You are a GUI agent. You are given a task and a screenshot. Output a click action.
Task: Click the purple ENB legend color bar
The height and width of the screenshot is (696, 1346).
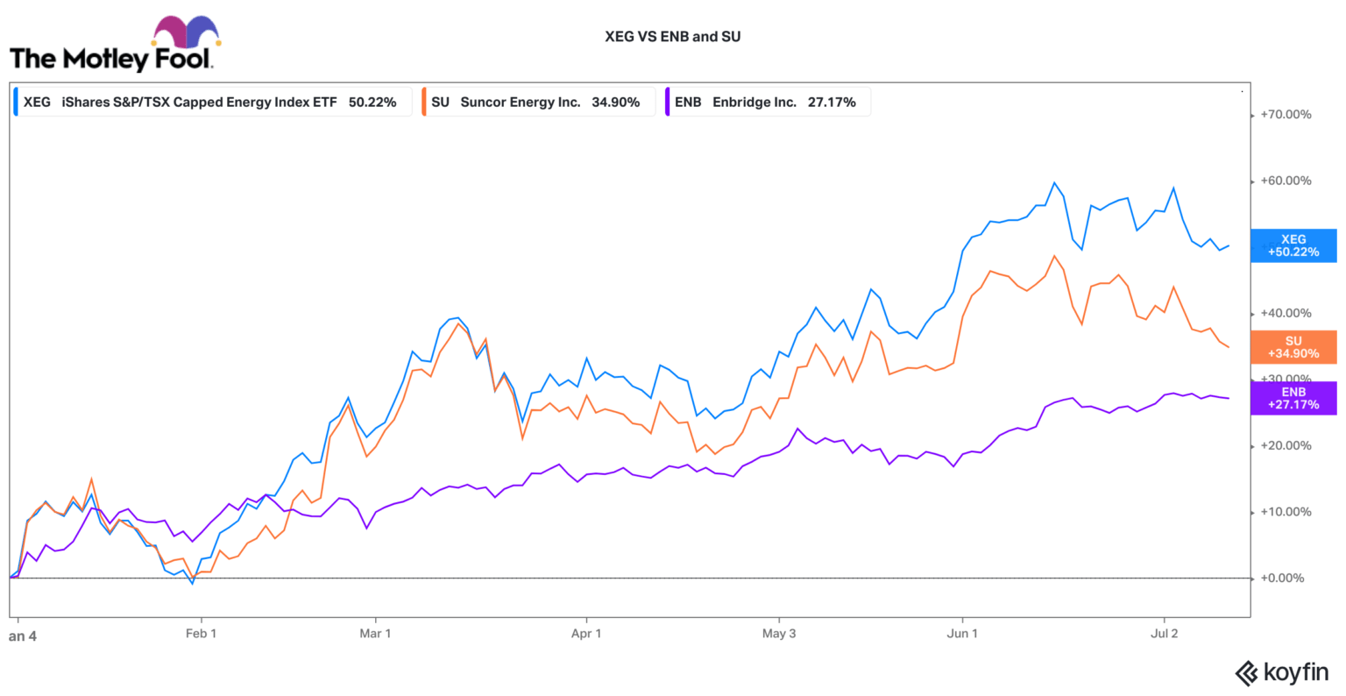tap(668, 102)
